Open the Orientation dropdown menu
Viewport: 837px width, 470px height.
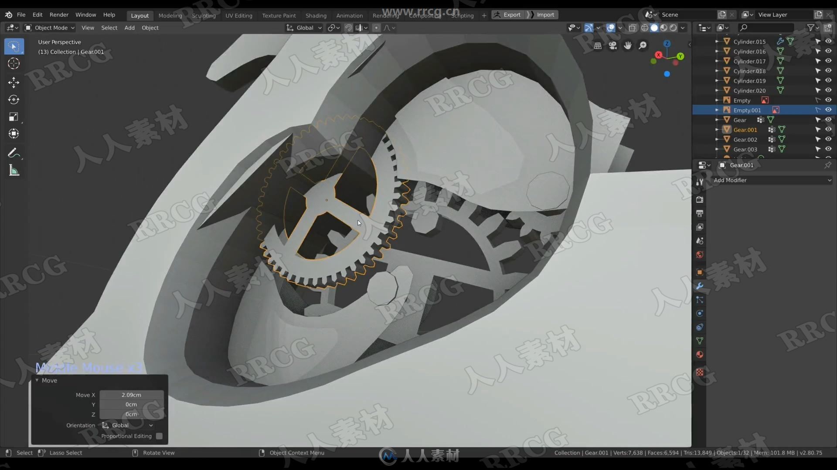[127, 425]
